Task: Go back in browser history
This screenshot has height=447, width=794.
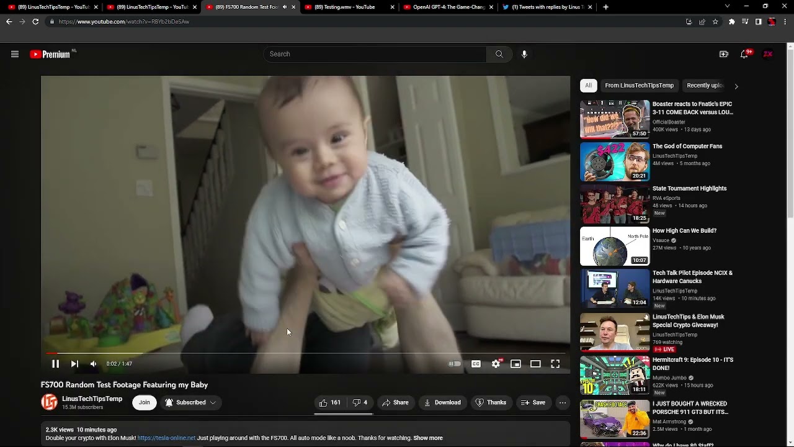Action: pyautogui.click(x=9, y=21)
